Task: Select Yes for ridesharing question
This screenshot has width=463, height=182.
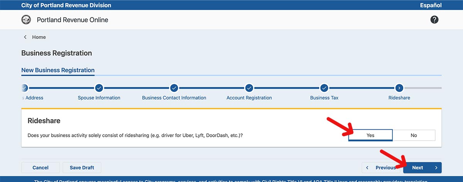Action: coord(370,135)
